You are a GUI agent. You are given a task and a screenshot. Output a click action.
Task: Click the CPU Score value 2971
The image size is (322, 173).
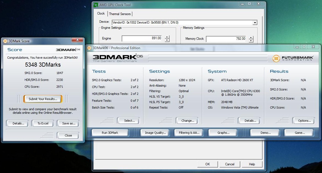59,87
